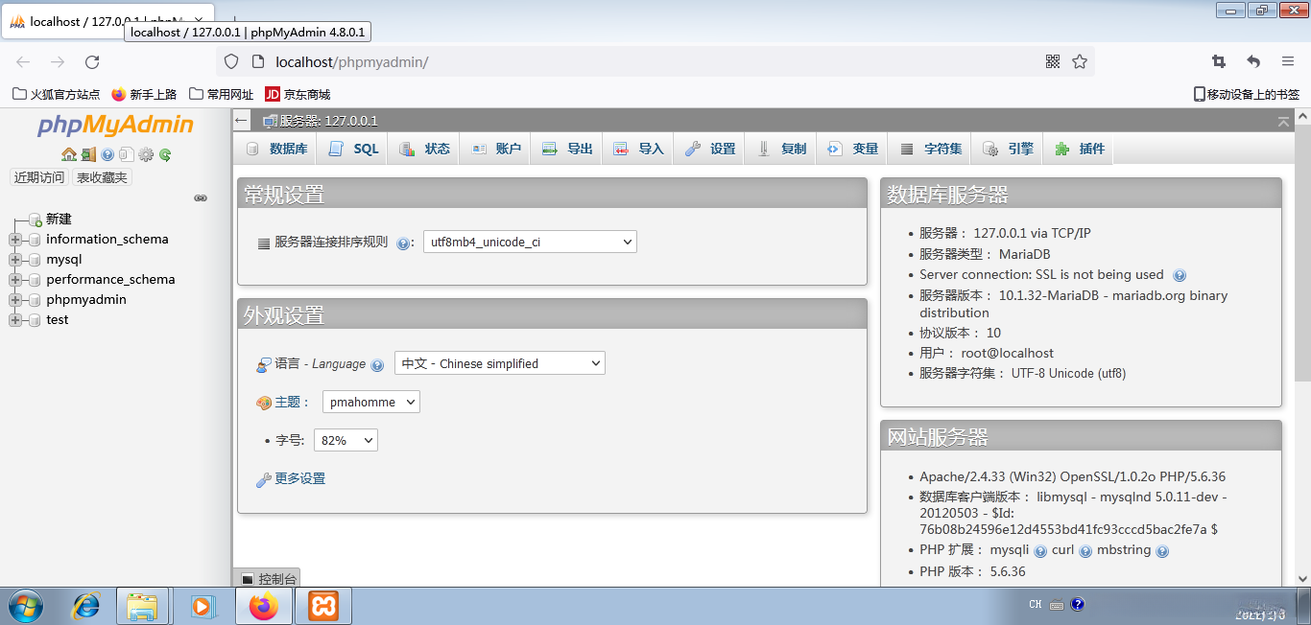The image size is (1311, 625).
Task: Open the 设置 tab
Action: [x=710, y=149]
